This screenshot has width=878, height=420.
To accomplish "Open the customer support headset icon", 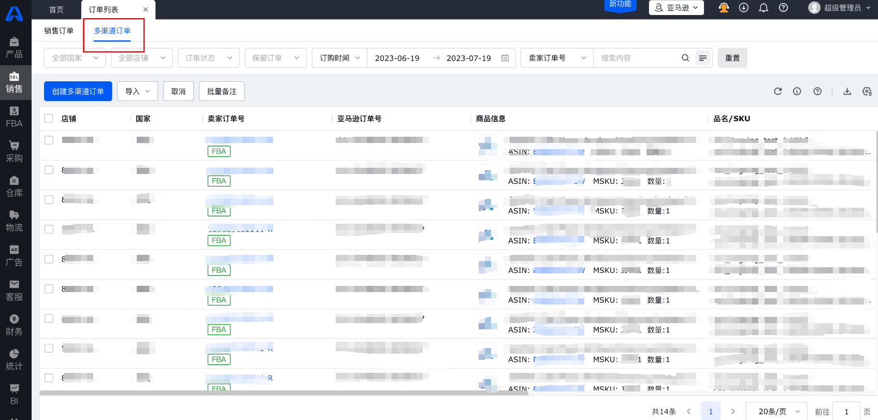I will click(724, 8).
